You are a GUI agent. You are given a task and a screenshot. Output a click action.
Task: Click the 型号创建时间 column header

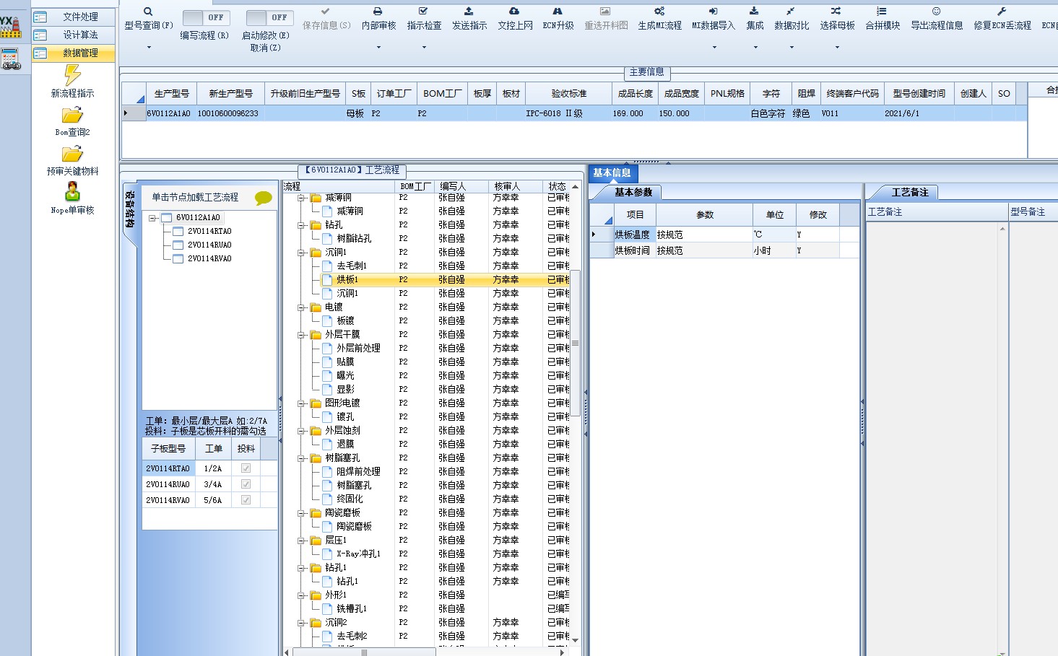919,94
